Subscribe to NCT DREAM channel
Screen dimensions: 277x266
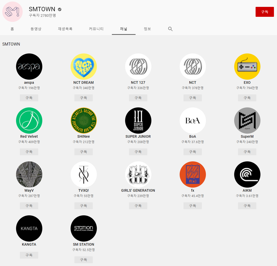84,98
